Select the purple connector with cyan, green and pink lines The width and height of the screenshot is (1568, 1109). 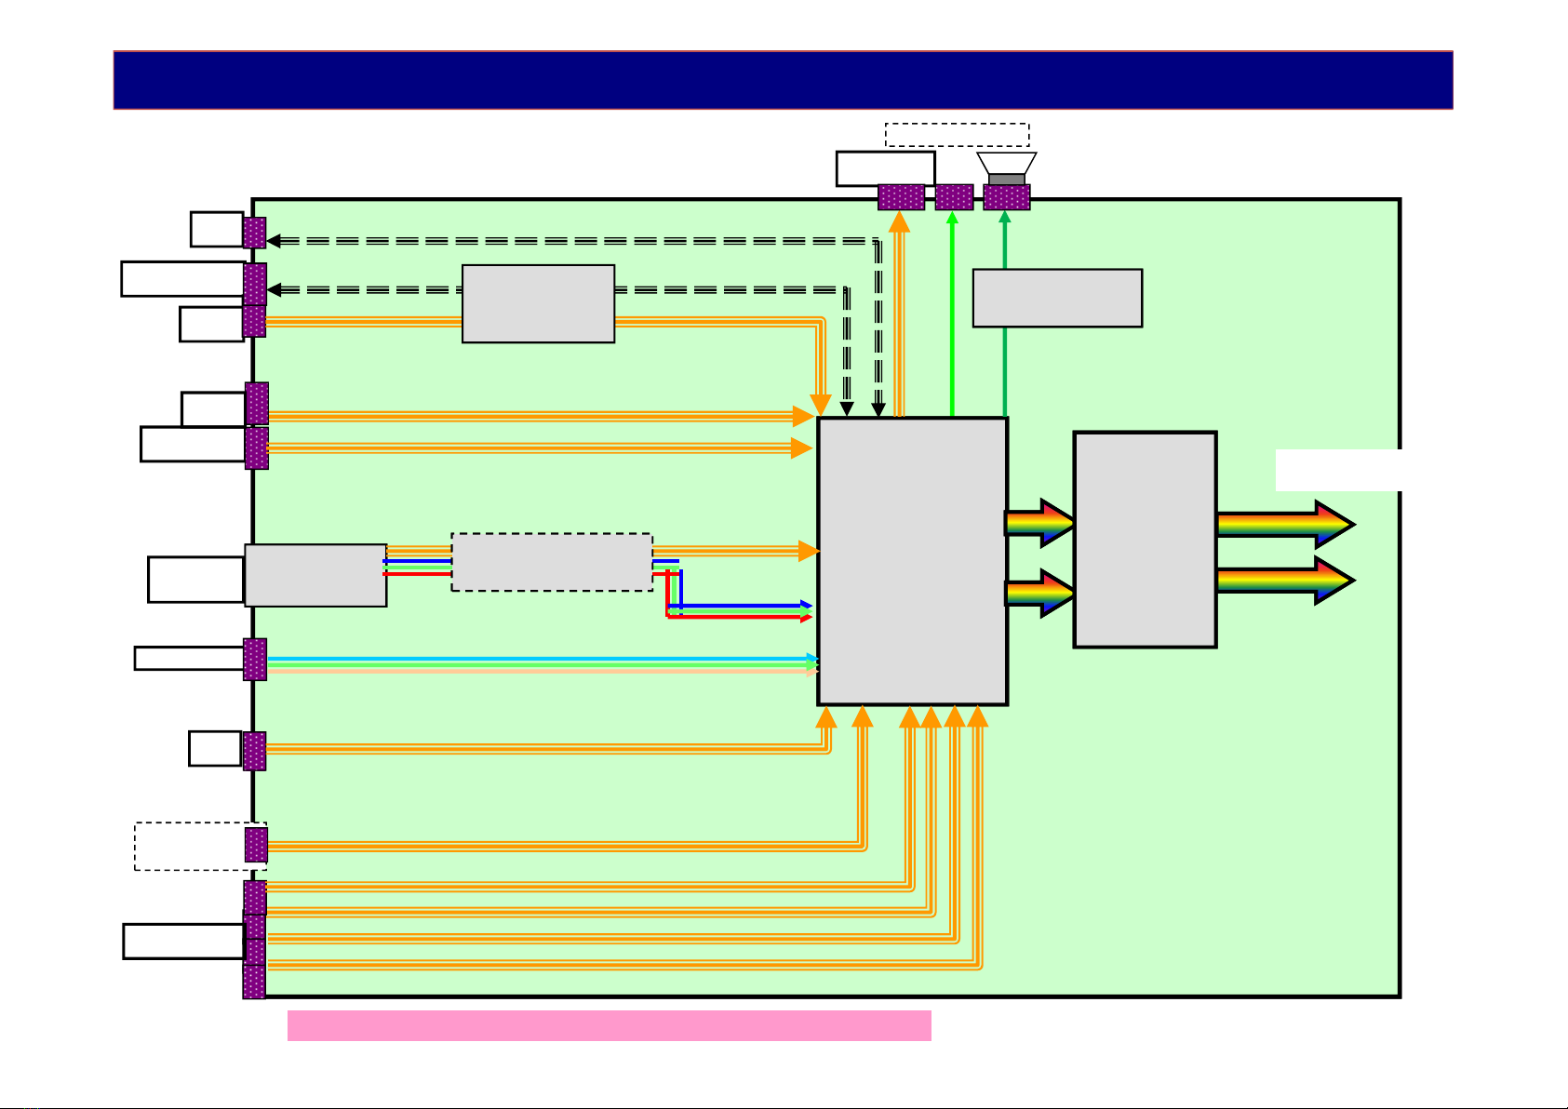pos(255,660)
